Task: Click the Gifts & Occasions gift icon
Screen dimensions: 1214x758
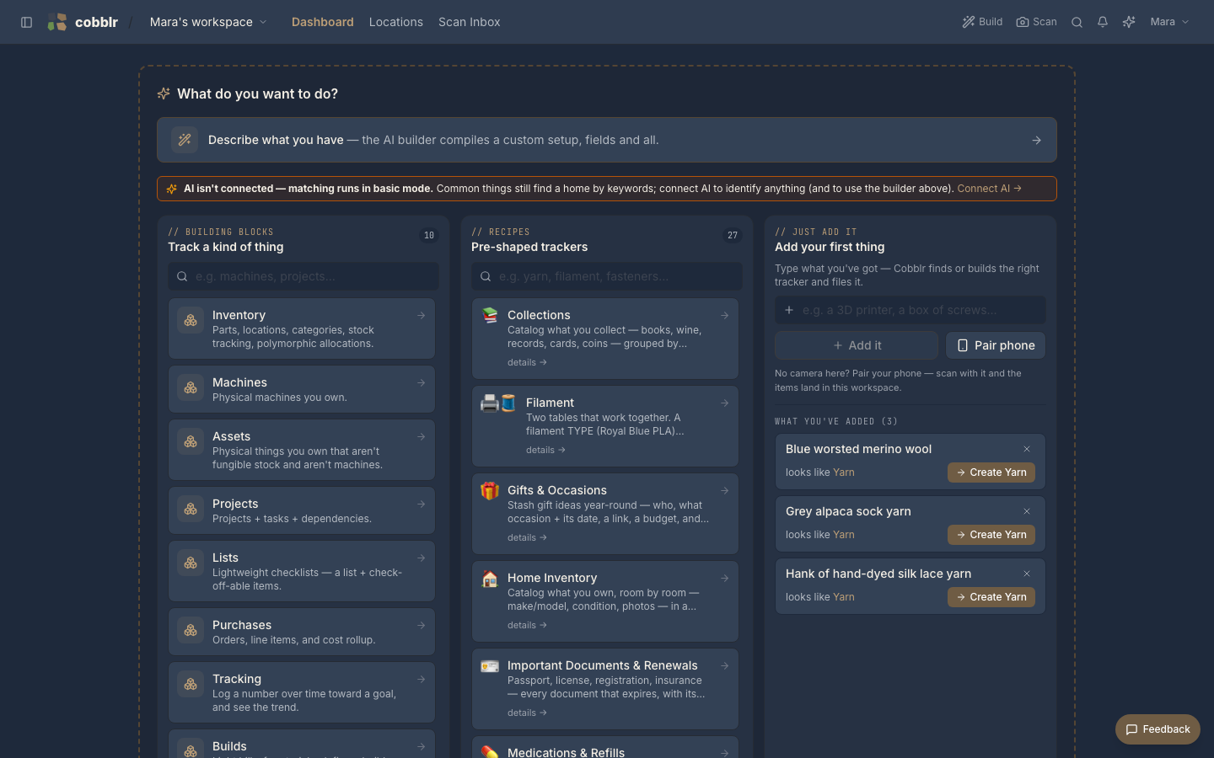Action: click(490, 490)
